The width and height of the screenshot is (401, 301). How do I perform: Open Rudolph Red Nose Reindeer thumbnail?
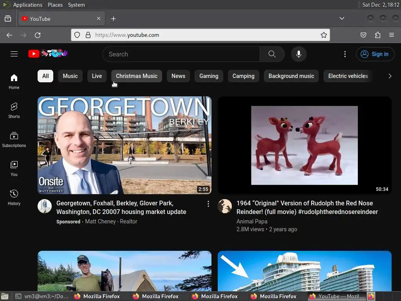[305, 145]
